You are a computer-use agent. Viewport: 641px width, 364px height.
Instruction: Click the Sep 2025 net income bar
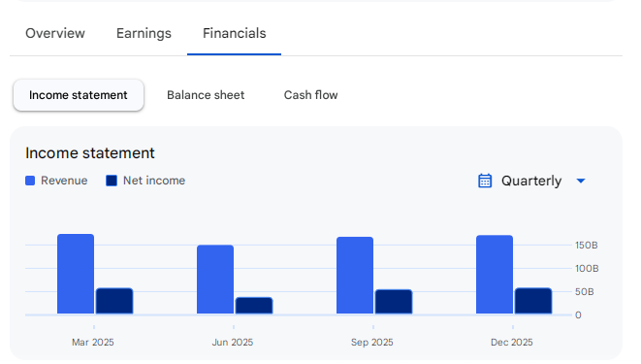click(394, 302)
